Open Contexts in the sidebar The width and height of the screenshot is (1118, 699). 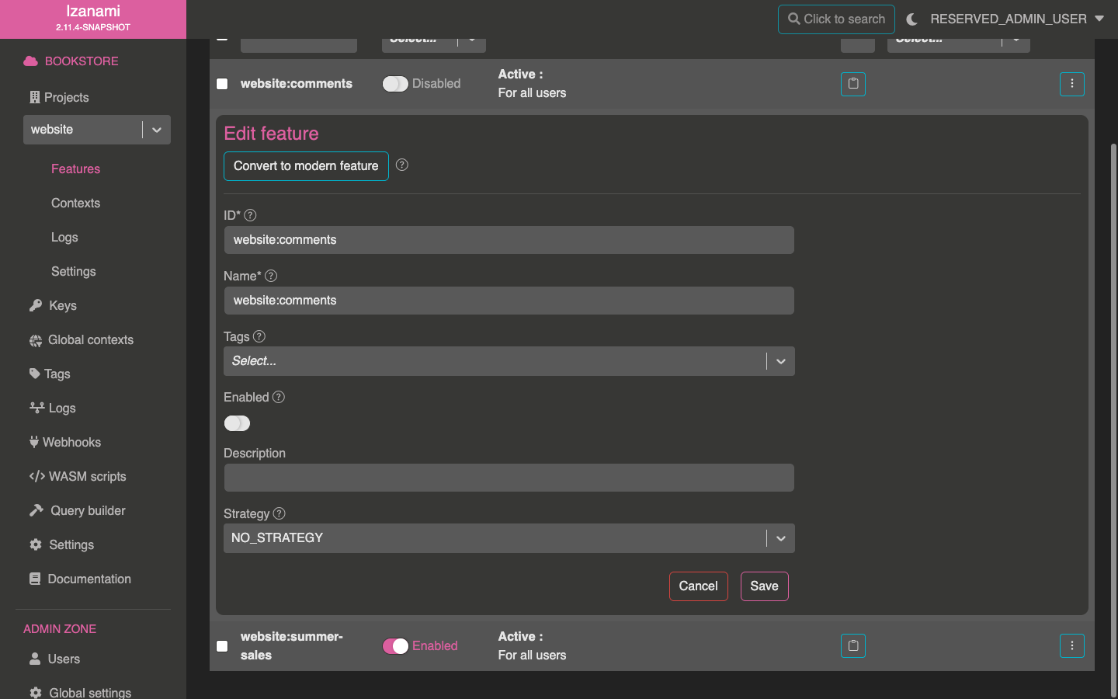click(x=75, y=203)
